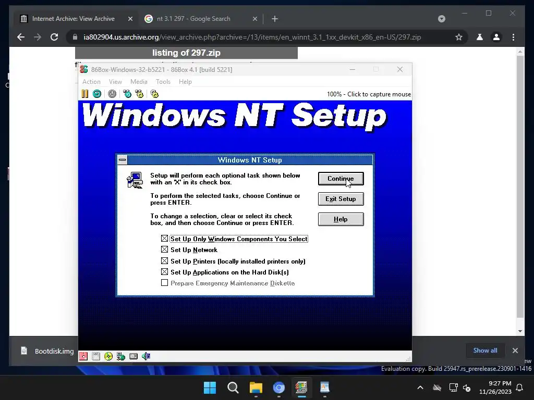This screenshot has width=534, height=400.
Task: Pause the emulation in 86Box toolbar
Action: tap(85, 94)
